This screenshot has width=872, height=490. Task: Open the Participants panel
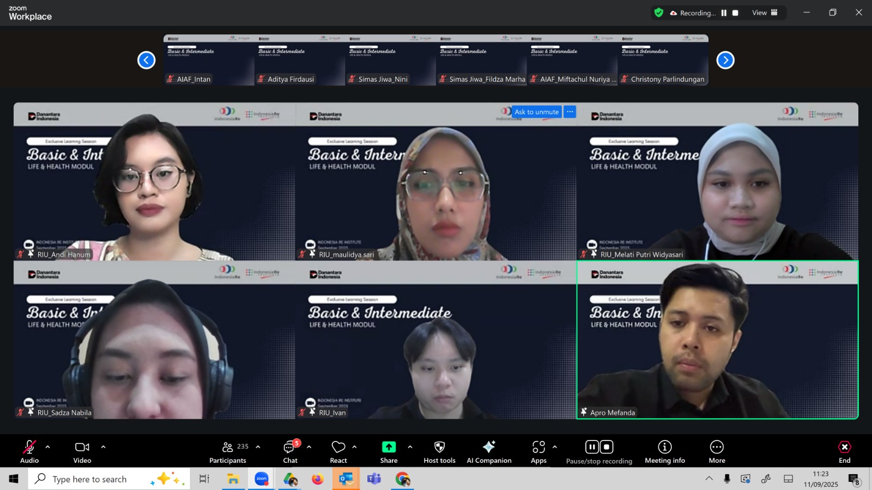[x=228, y=452]
